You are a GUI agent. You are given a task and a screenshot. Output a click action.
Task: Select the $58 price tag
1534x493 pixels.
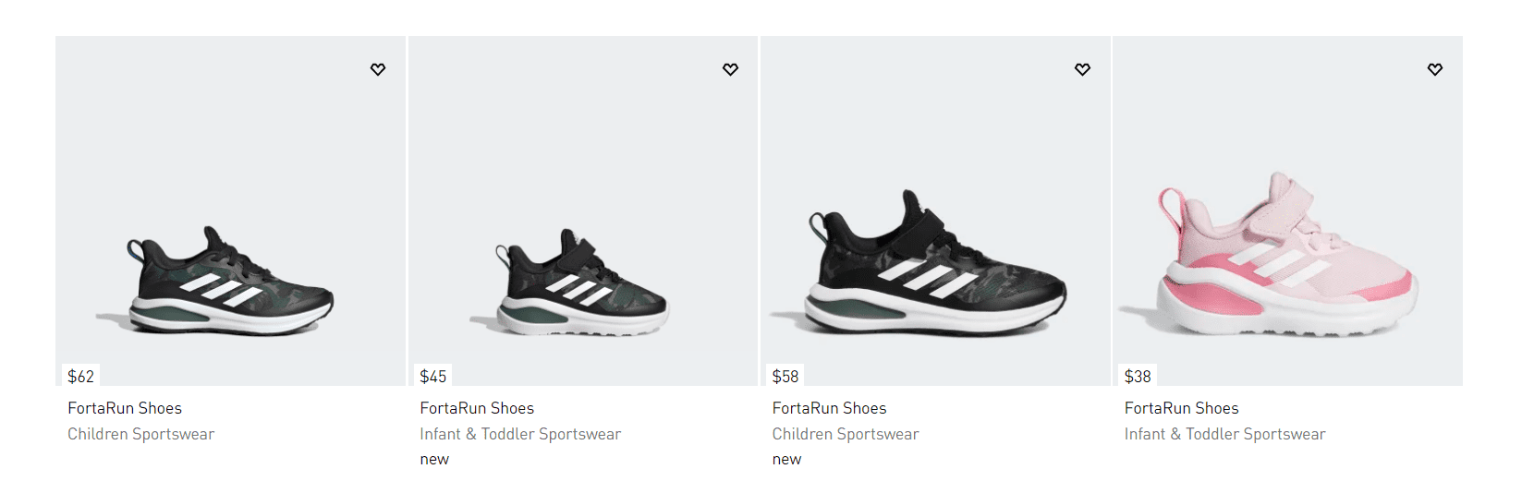pos(785,376)
